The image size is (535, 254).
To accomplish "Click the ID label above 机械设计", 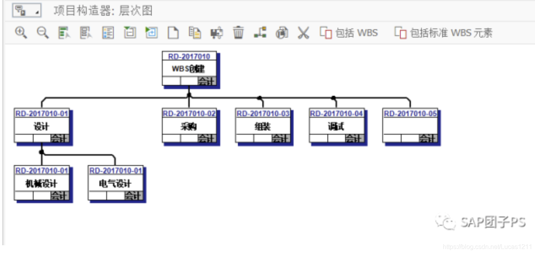I will [x=42, y=171].
